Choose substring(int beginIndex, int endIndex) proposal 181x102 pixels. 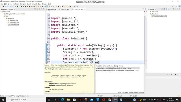point(118,68)
